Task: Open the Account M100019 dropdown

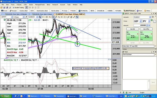Action: [x=150, y=17]
